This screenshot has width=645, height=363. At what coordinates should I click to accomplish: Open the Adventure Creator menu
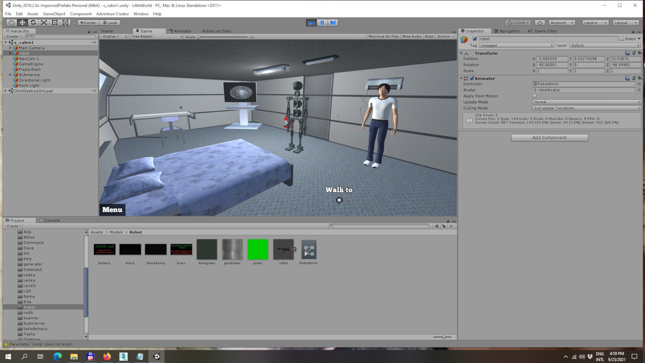[x=112, y=14]
